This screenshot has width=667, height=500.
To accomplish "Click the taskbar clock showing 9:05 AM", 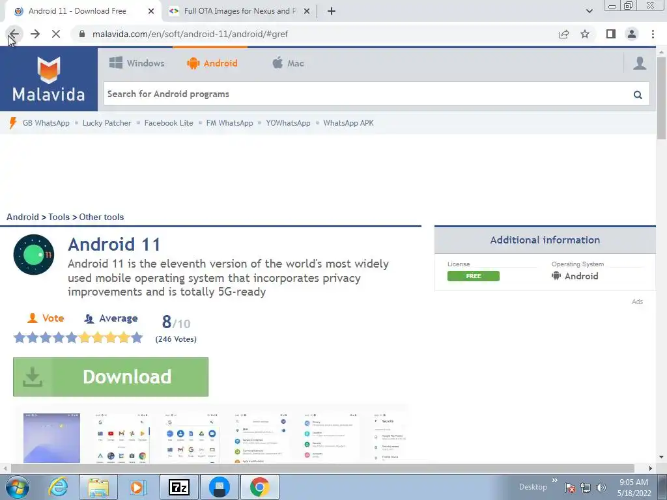I will [x=634, y=488].
